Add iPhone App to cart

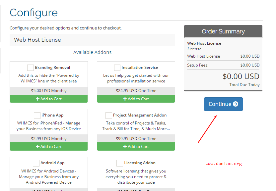click(x=49, y=147)
